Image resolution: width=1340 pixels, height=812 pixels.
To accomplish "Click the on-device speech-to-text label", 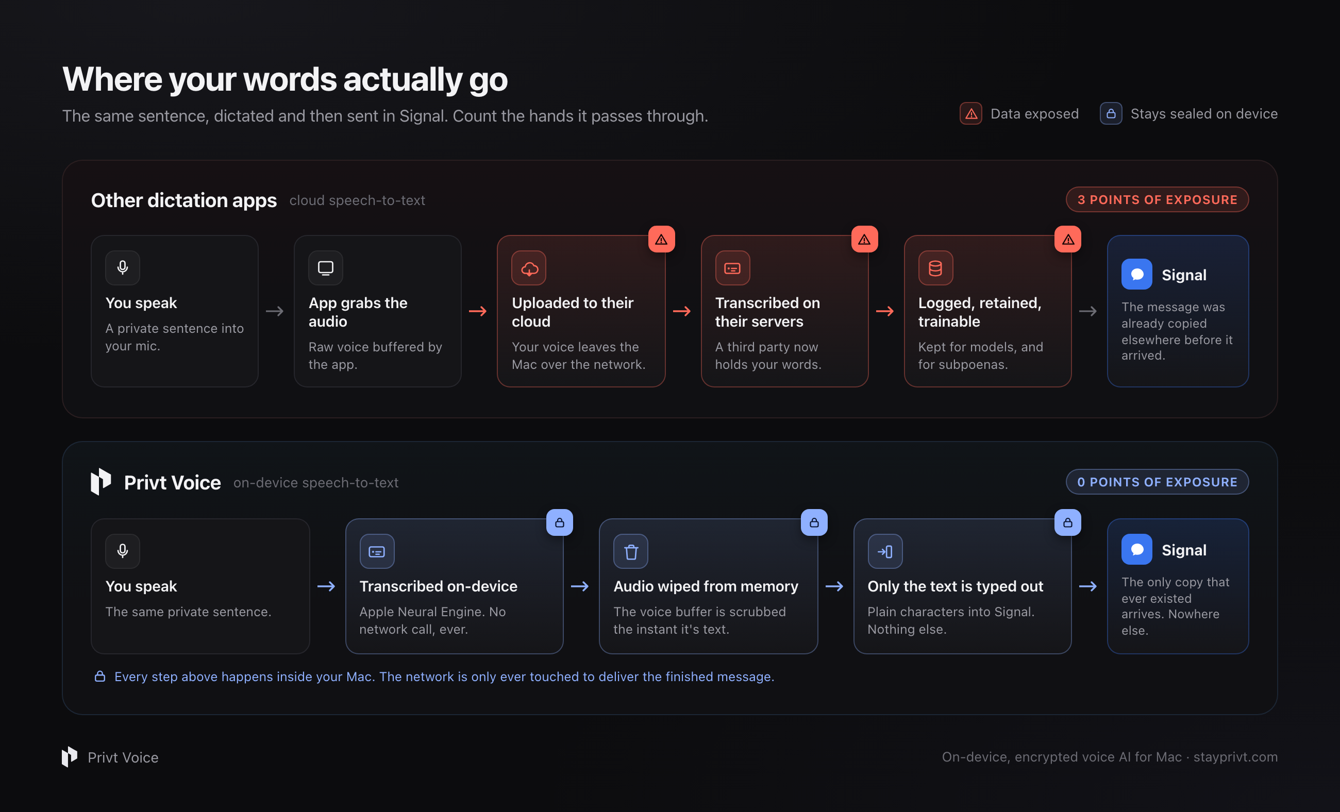I will [x=315, y=483].
